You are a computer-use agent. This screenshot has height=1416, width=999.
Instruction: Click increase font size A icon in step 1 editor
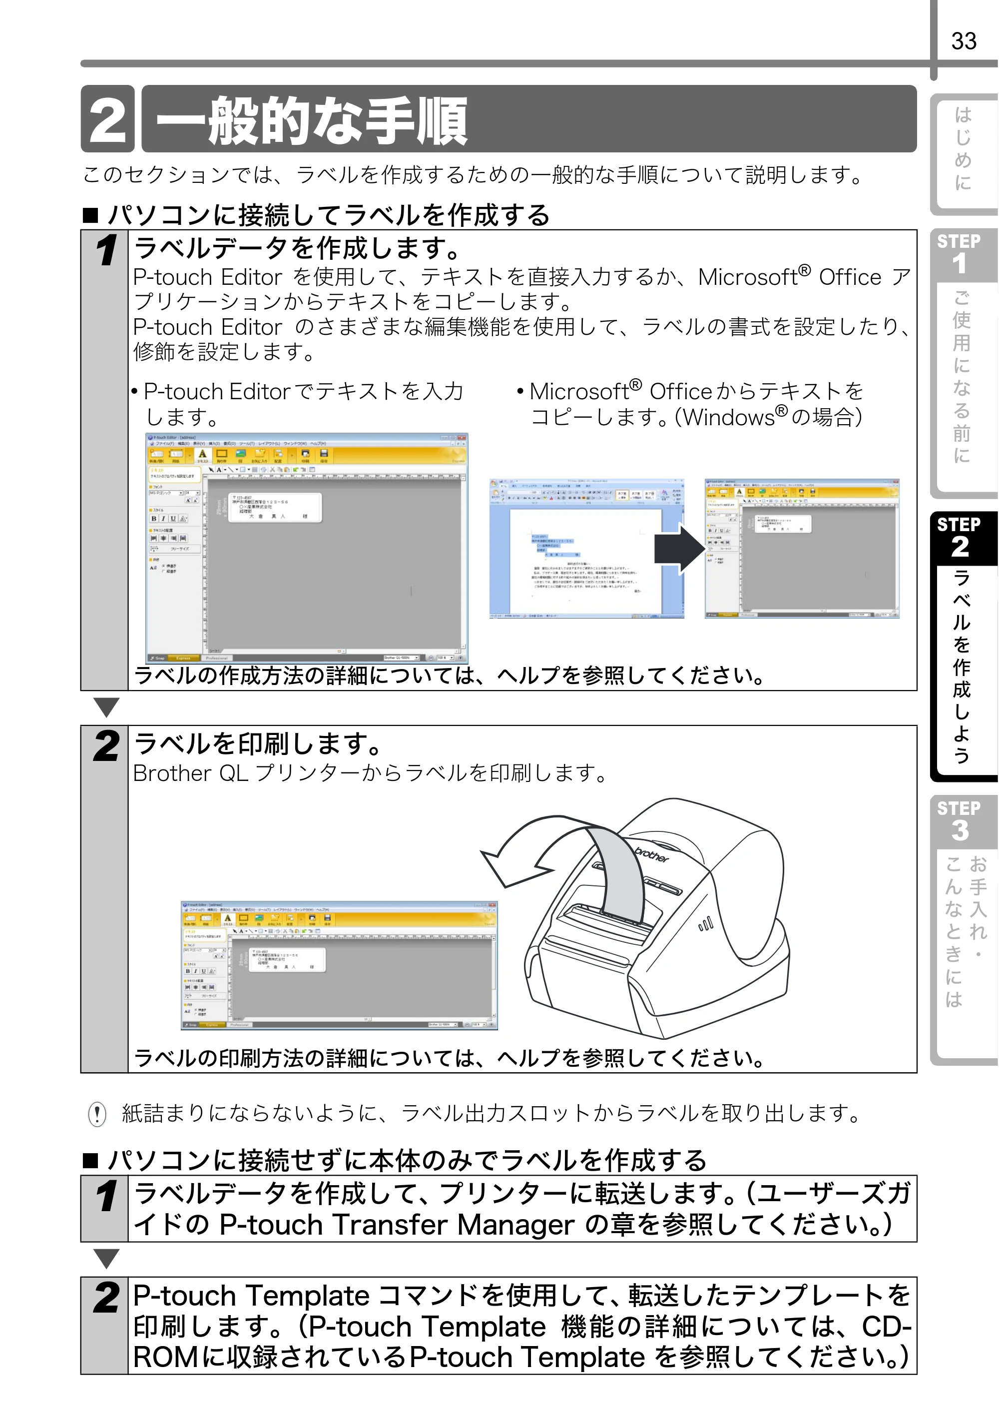pos(188,500)
